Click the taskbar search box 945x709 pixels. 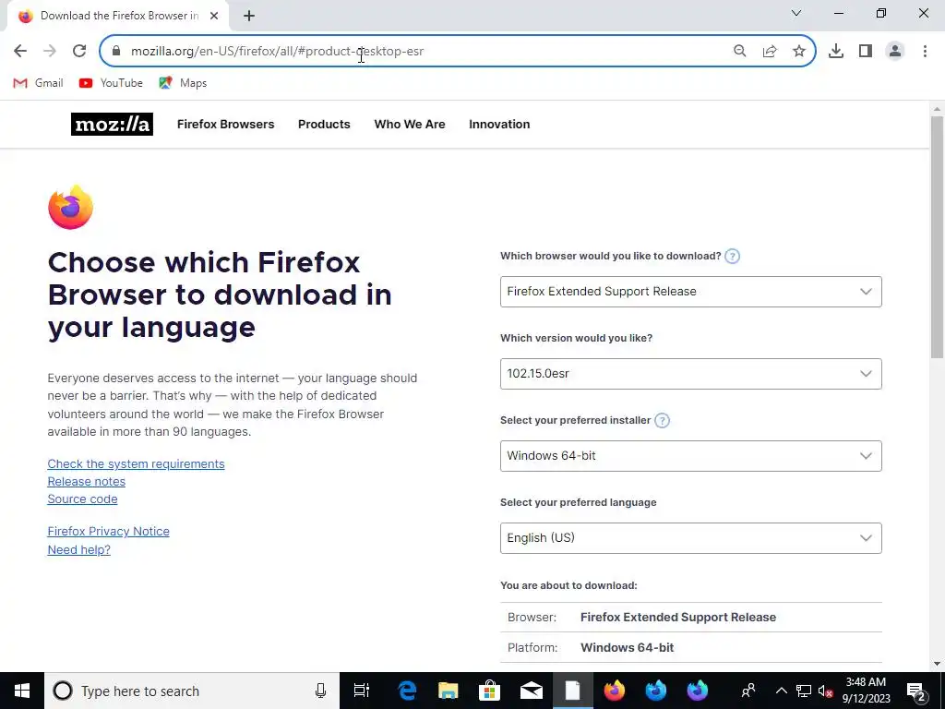click(192, 691)
